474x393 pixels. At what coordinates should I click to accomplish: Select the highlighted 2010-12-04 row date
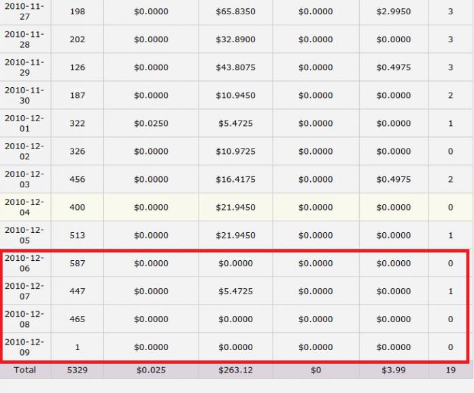click(x=24, y=207)
